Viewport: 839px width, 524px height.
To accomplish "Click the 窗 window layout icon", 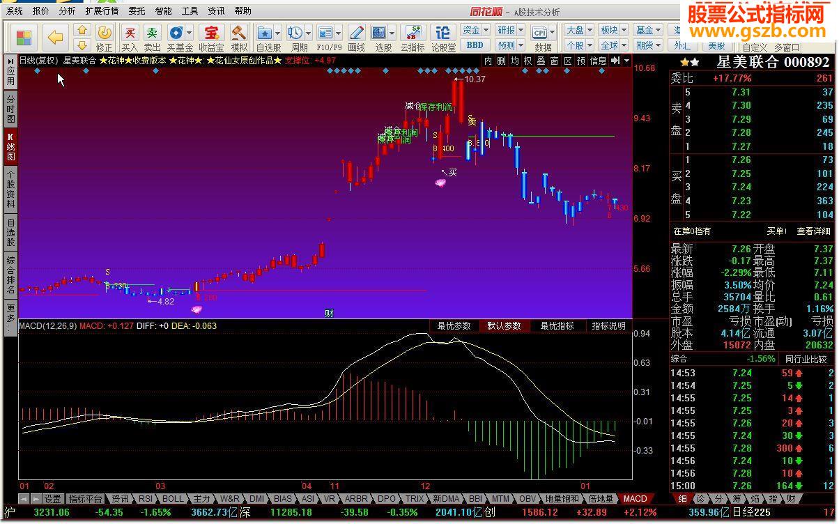I will pyautogui.click(x=554, y=61).
